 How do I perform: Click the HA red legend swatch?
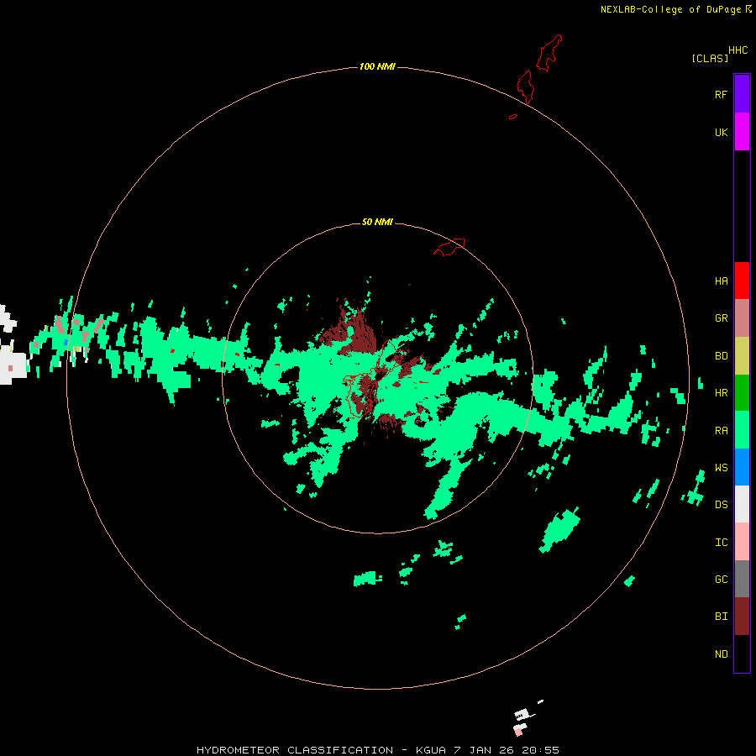(x=742, y=281)
